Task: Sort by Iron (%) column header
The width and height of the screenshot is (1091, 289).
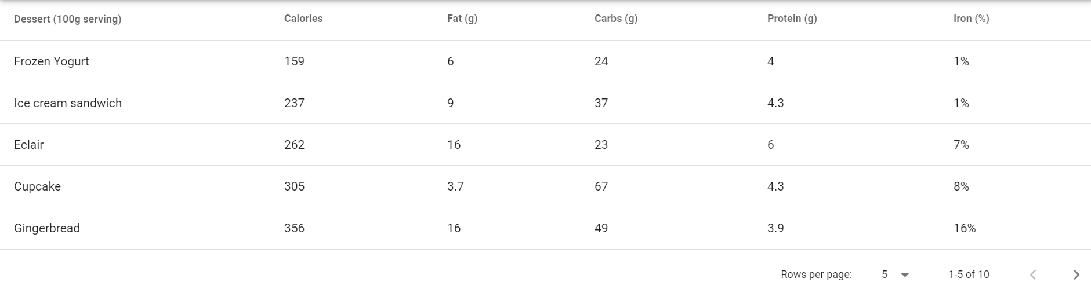Action: point(972,19)
